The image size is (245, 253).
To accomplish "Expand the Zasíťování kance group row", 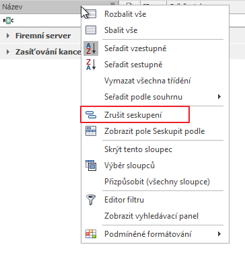I will (8, 52).
